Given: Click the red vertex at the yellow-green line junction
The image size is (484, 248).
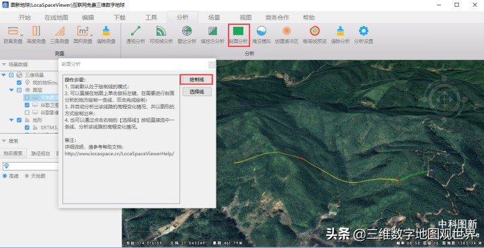Looking at the screenshot, I should point(399,180).
